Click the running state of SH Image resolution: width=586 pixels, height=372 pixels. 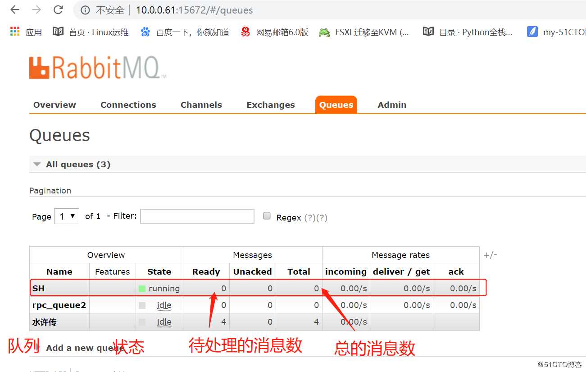(159, 289)
